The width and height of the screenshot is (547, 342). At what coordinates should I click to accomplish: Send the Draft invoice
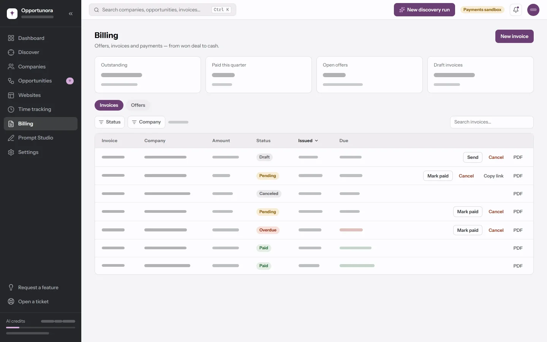pos(473,157)
